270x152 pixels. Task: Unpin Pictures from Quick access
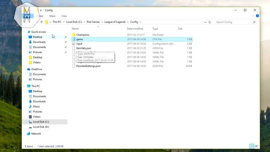tap(66, 52)
